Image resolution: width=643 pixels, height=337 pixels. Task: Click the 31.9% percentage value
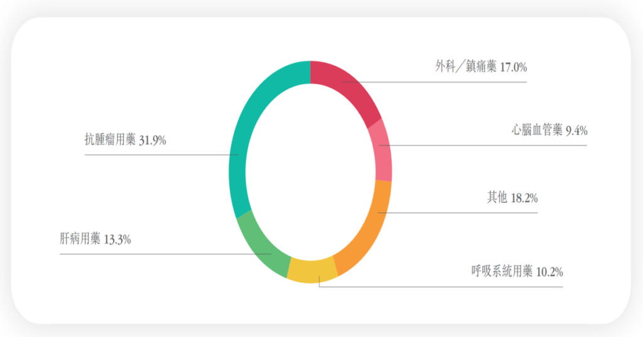(x=153, y=140)
